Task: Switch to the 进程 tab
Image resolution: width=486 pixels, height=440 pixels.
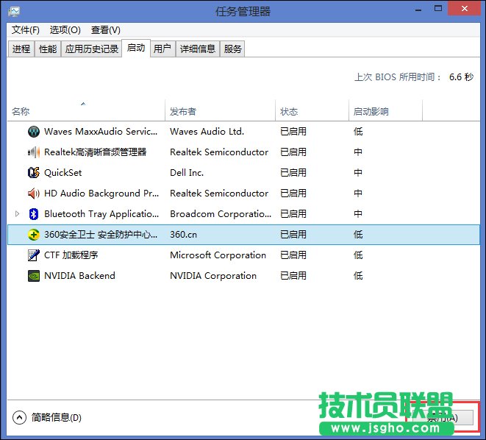Action: click(x=21, y=49)
